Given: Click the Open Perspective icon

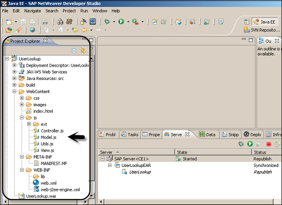Looking at the screenshot, I should click(x=247, y=22).
